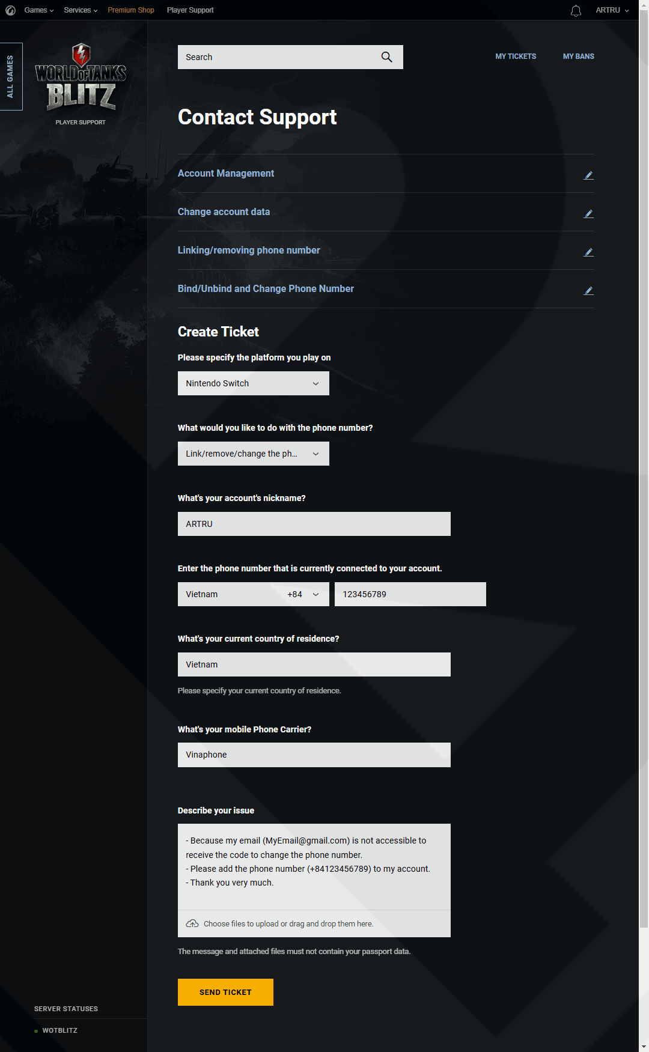Click the Account Management link

tap(226, 173)
